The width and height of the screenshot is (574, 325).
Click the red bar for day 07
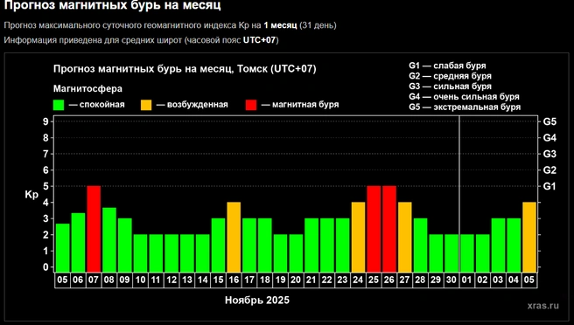click(x=94, y=229)
